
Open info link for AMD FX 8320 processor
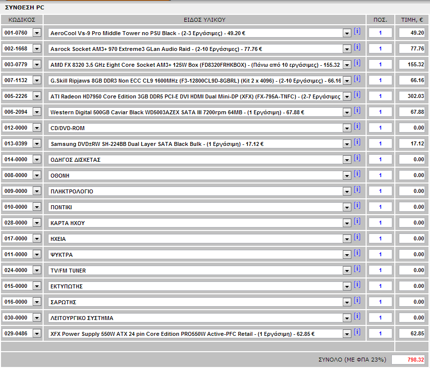click(x=357, y=63)
